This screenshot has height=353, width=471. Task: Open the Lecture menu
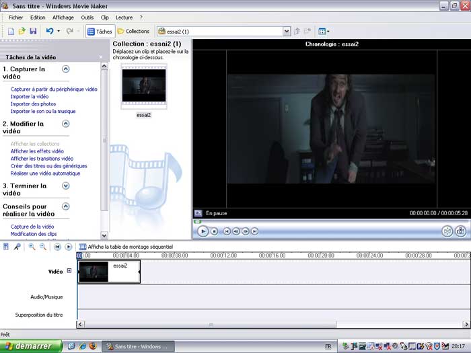[124, 17]
